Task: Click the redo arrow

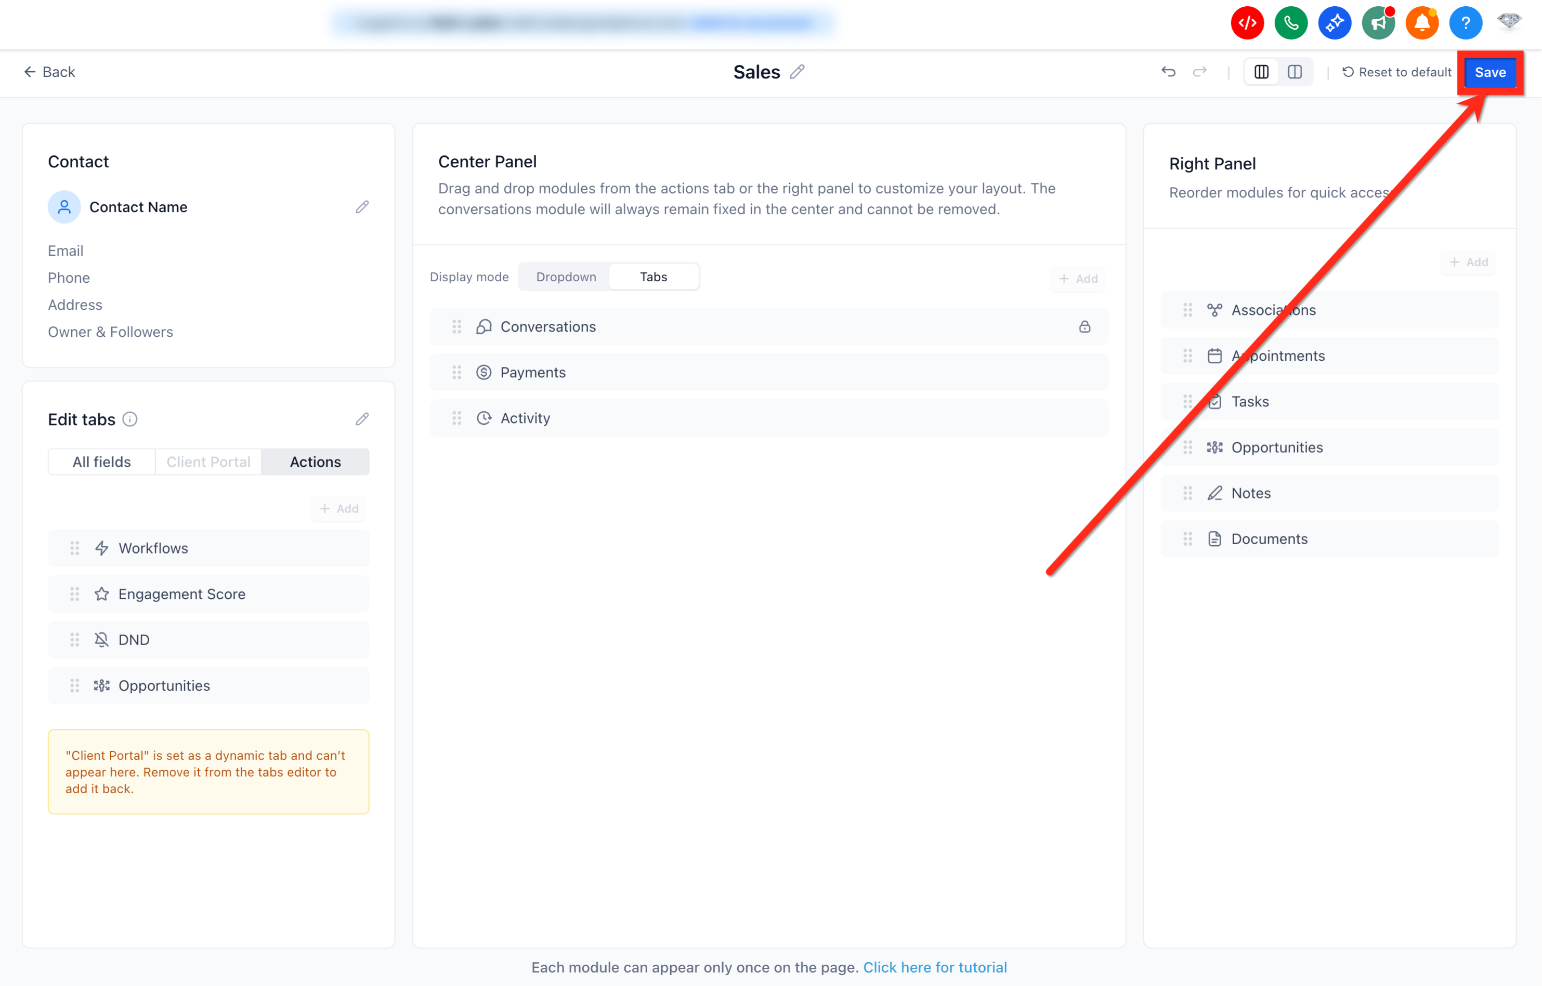Action: 1199,72
